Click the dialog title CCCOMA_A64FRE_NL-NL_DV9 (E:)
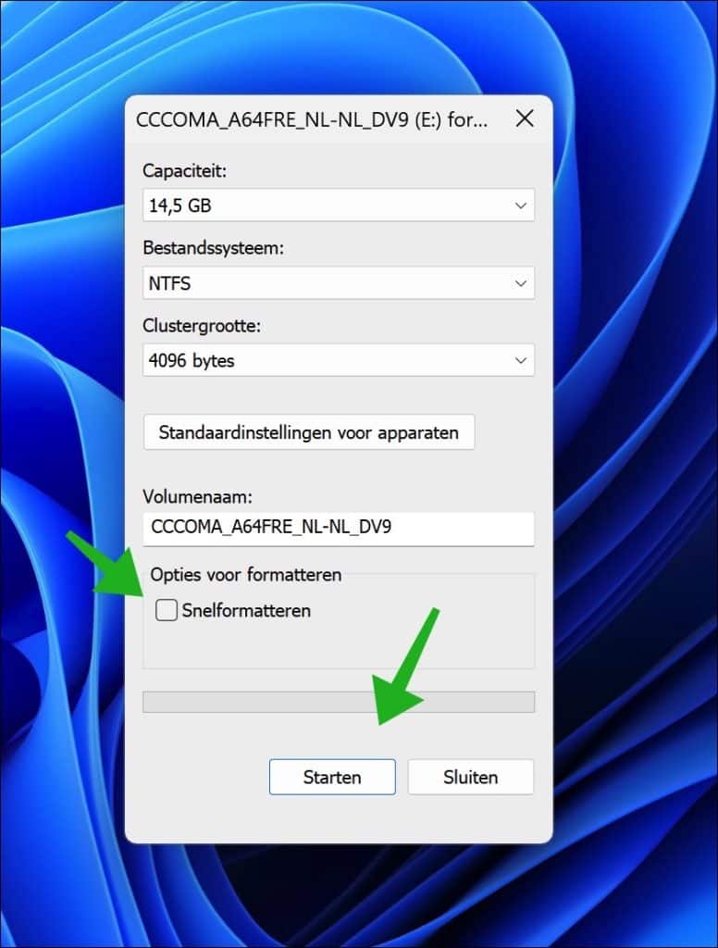 [x=312, y=119]
